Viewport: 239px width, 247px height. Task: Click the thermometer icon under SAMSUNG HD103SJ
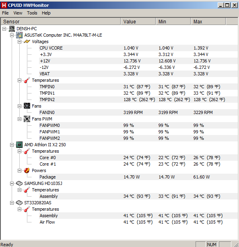point(27,190)
